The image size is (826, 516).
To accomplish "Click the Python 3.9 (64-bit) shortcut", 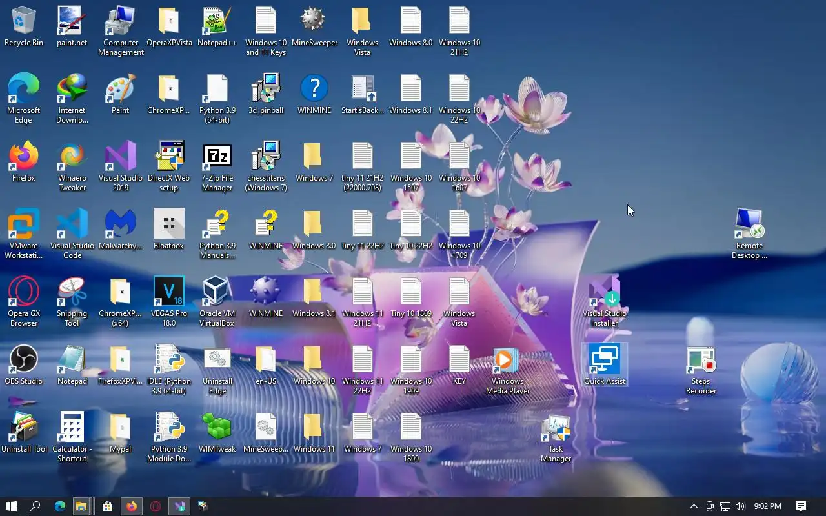I will (x=217, y=99).
